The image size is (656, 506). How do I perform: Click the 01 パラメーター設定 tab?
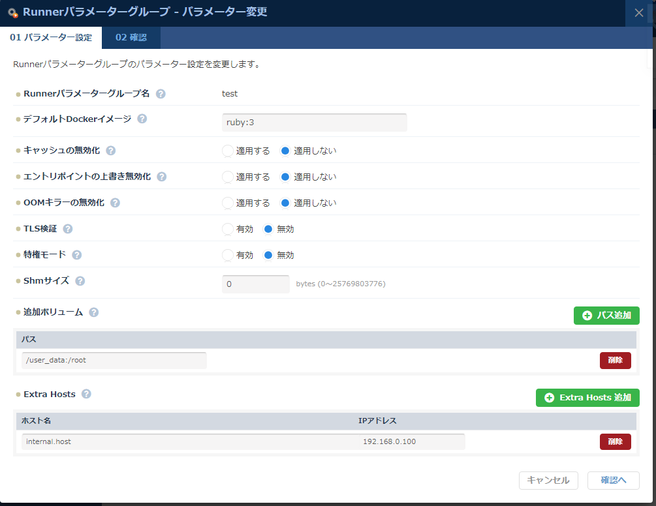click(51, 38)
